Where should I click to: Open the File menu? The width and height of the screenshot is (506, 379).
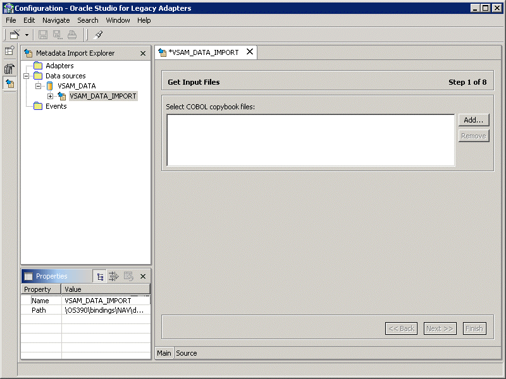(11, 20)
